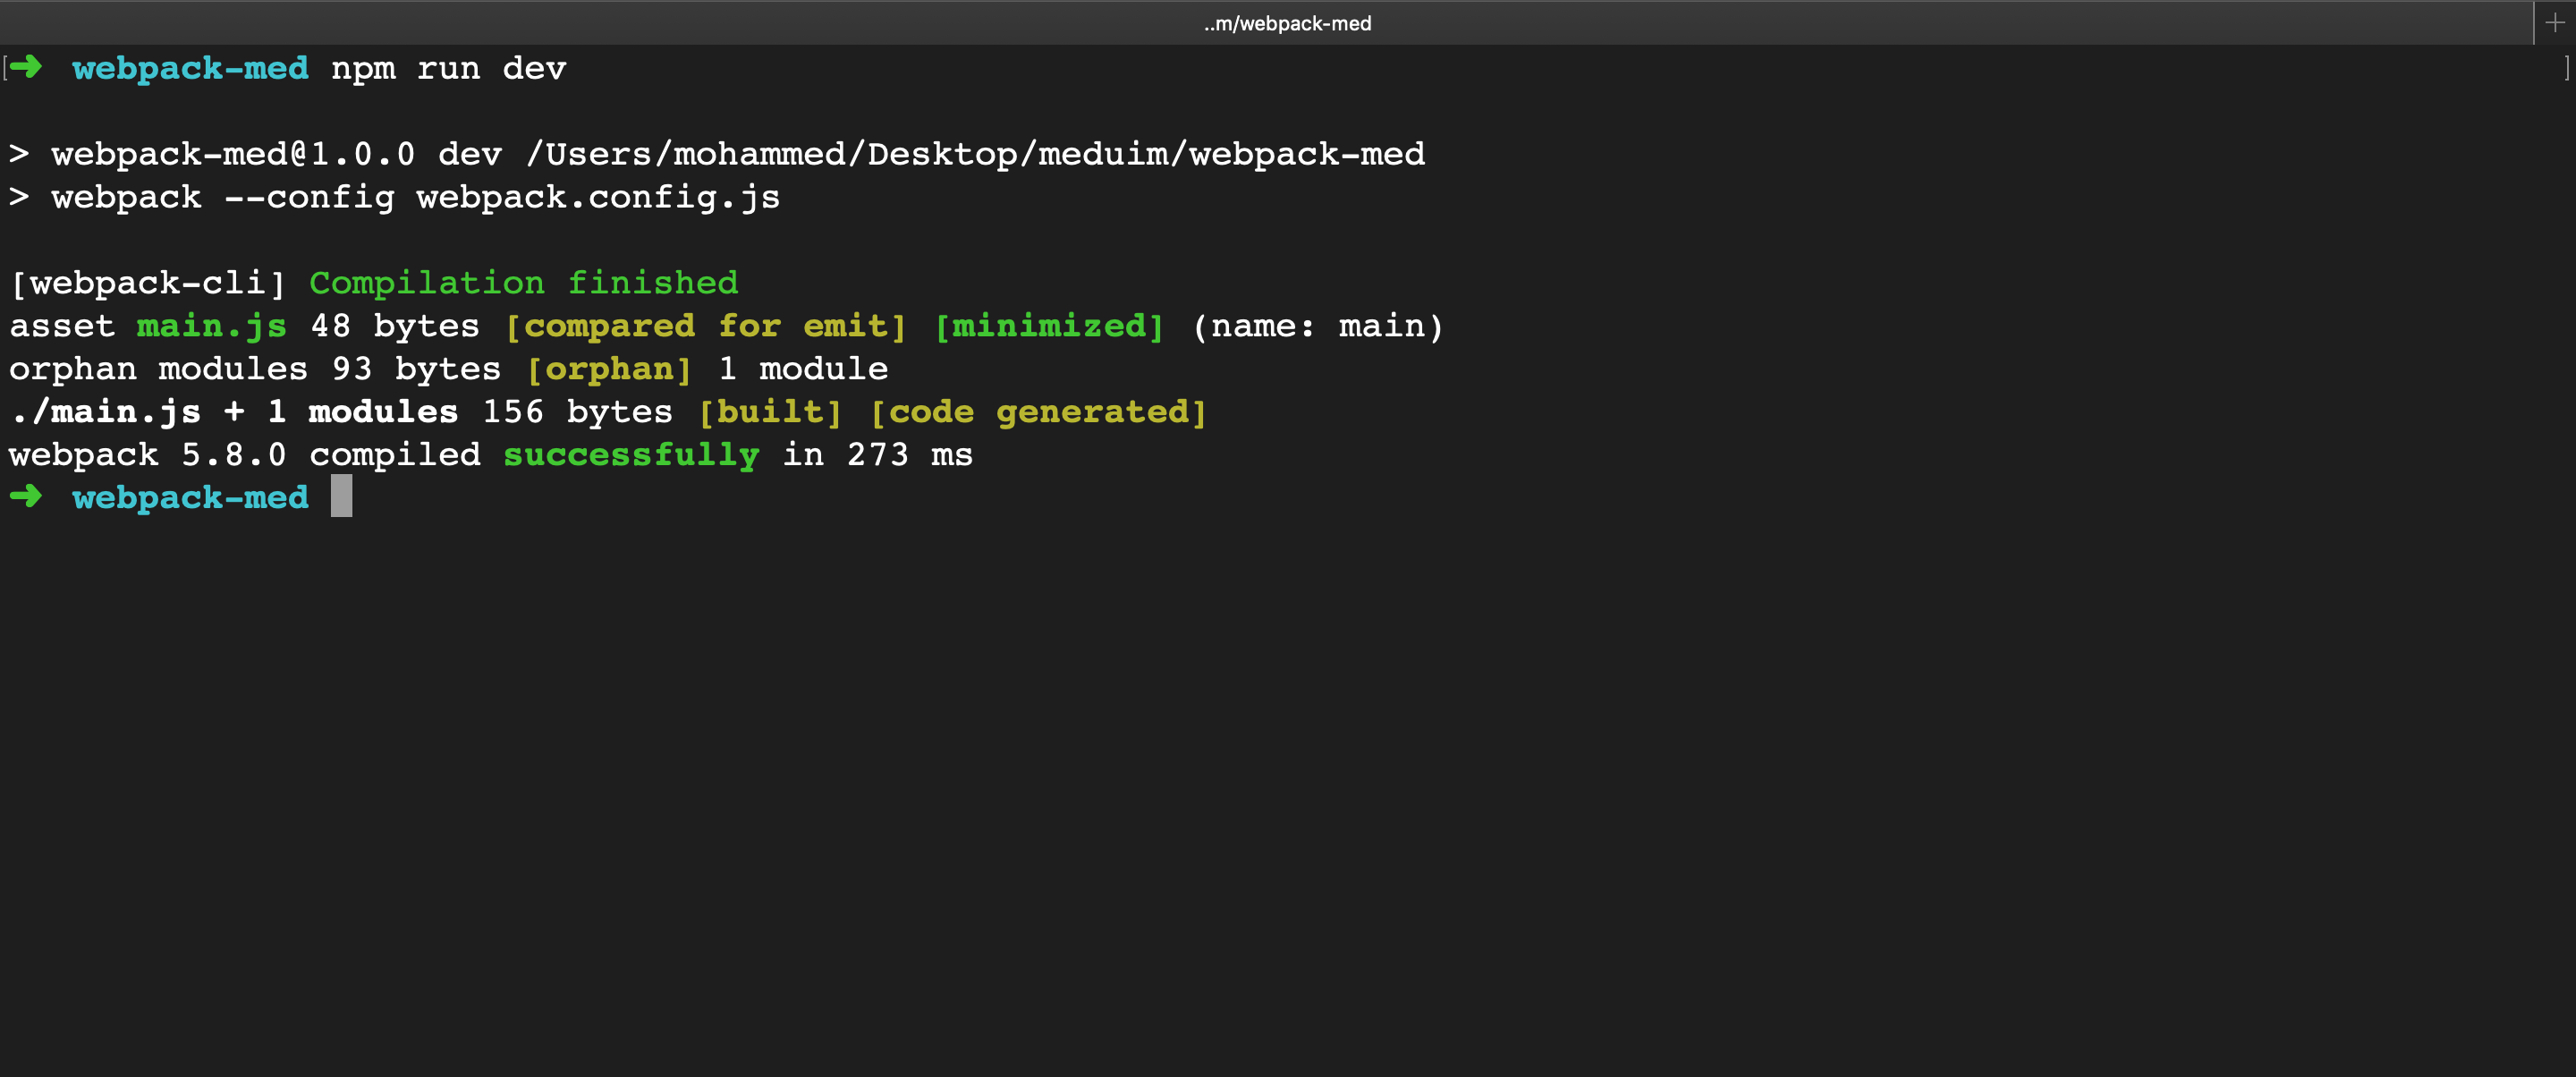Click the terminal cursor block

341,497
